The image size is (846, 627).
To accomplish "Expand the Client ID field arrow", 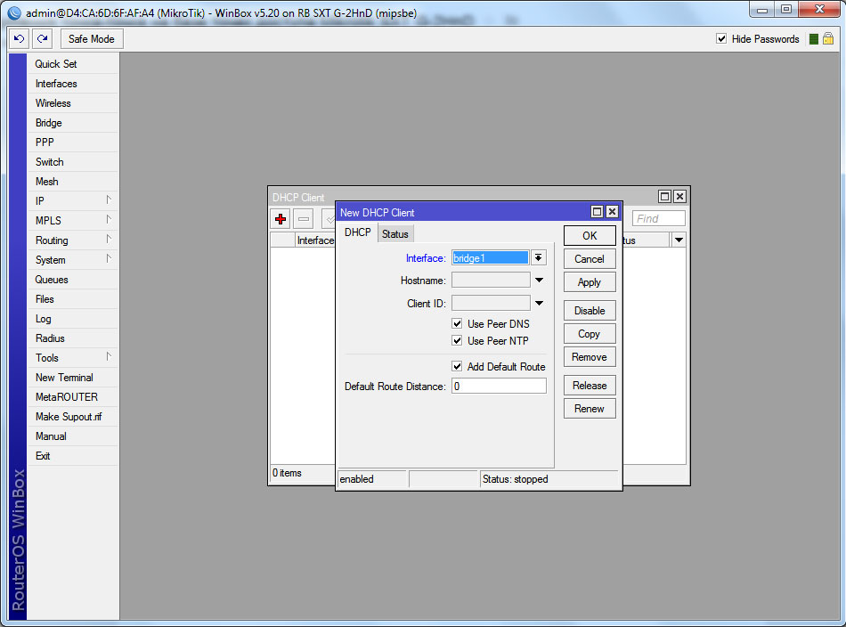I will click(x=539, y=304).
